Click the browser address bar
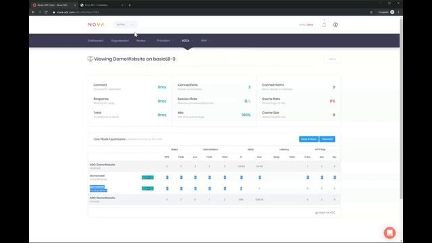This screenshot has width=432, height=243. 209,12
